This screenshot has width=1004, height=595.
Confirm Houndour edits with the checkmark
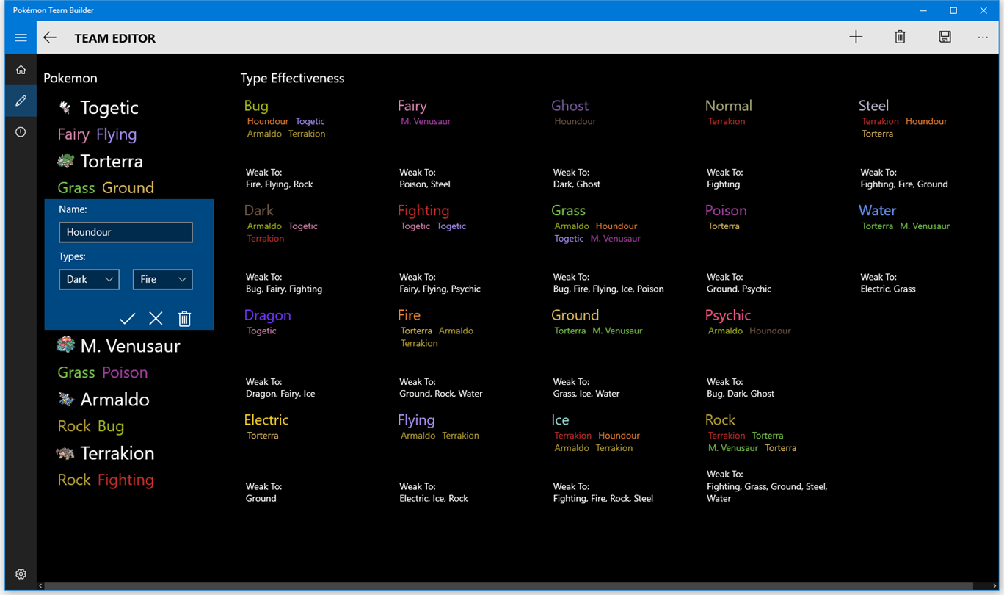pyautogui.click(x=127, y=318)
